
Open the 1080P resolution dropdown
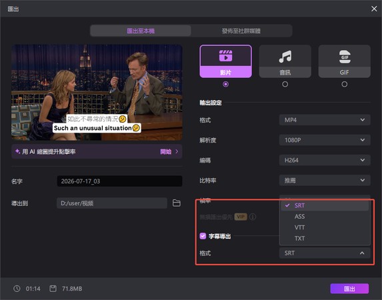pos(325,140)
